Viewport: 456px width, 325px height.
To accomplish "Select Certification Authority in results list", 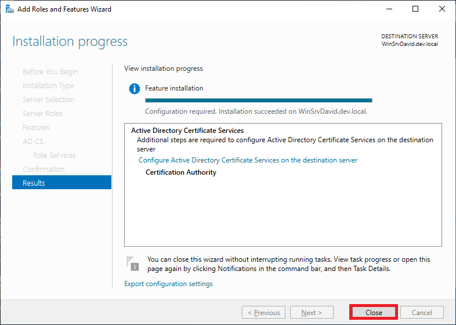I will tap(180, 172).
